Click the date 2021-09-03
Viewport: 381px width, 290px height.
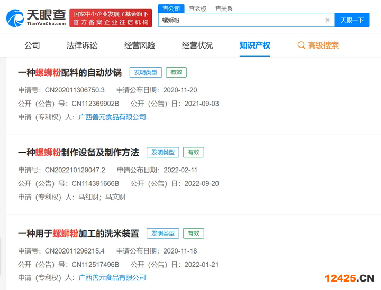(202, 104)
